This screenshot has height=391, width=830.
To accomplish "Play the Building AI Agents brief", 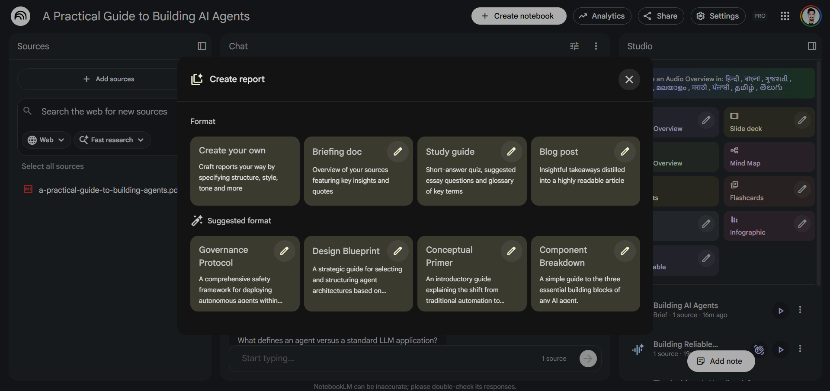I will (x=781, y=310).
